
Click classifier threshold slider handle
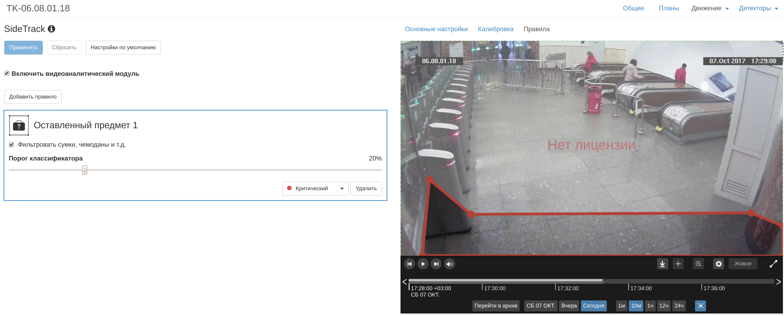tap(85, 170)
